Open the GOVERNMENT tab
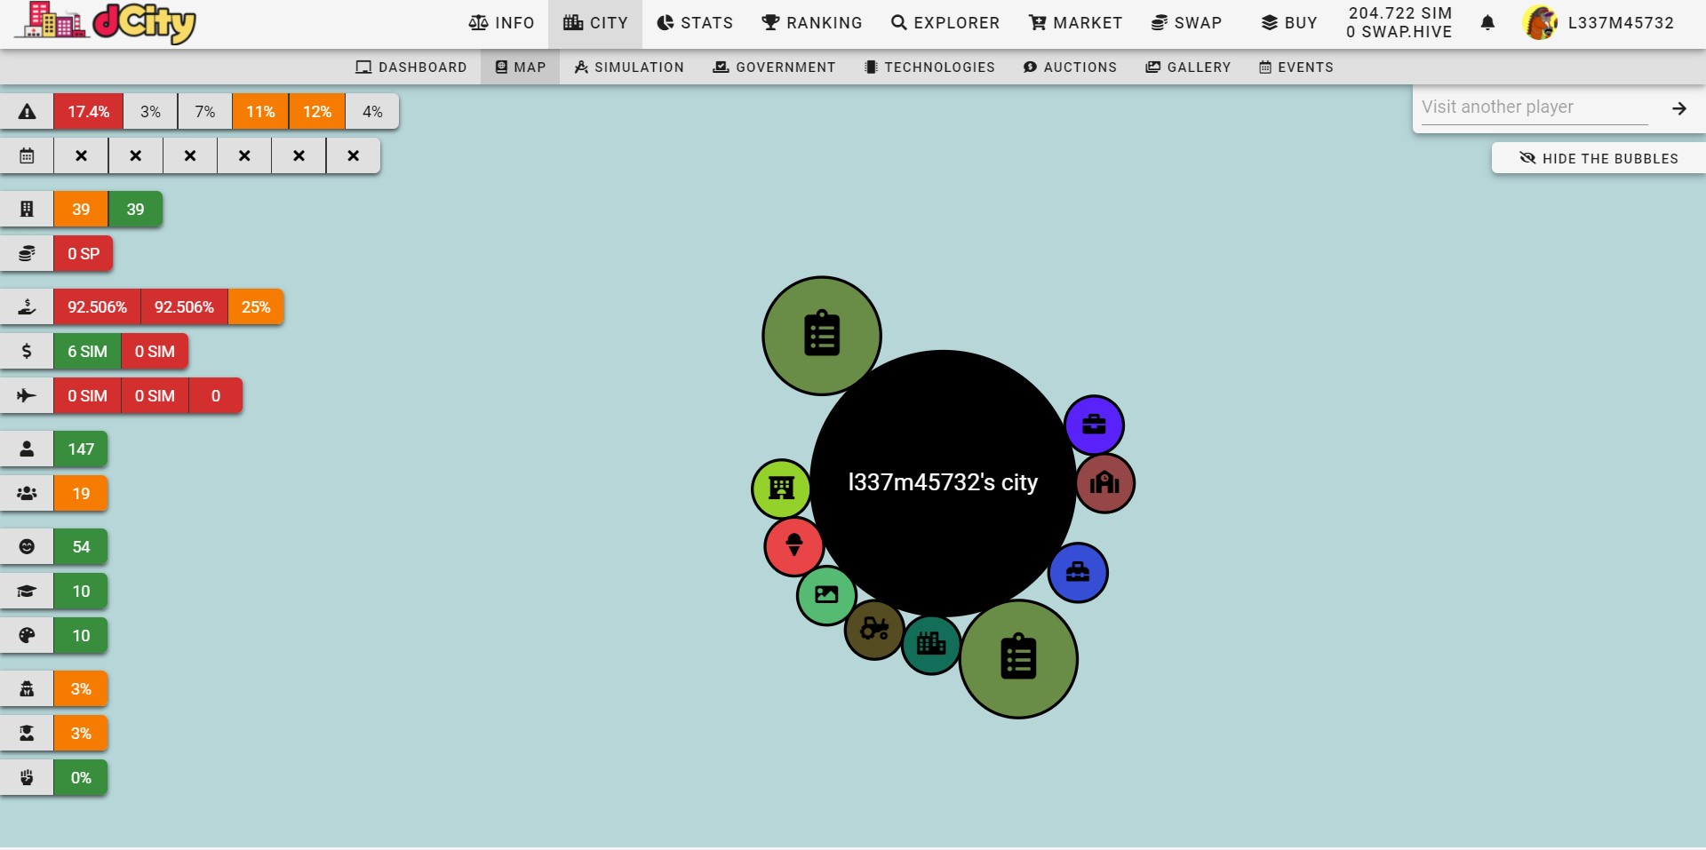This screenshot has height=850, width=1706. pos(774,68)
